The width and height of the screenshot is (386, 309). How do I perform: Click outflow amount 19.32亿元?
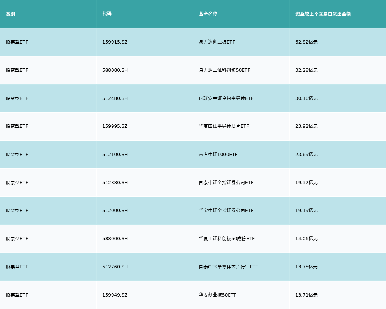click(306, 183)
